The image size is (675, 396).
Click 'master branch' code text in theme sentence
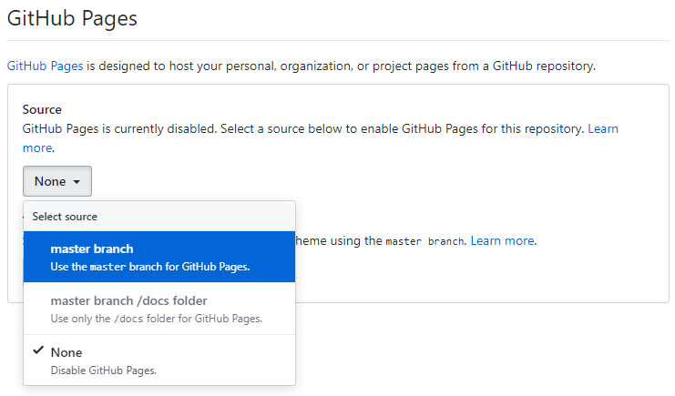coord(424,242)
